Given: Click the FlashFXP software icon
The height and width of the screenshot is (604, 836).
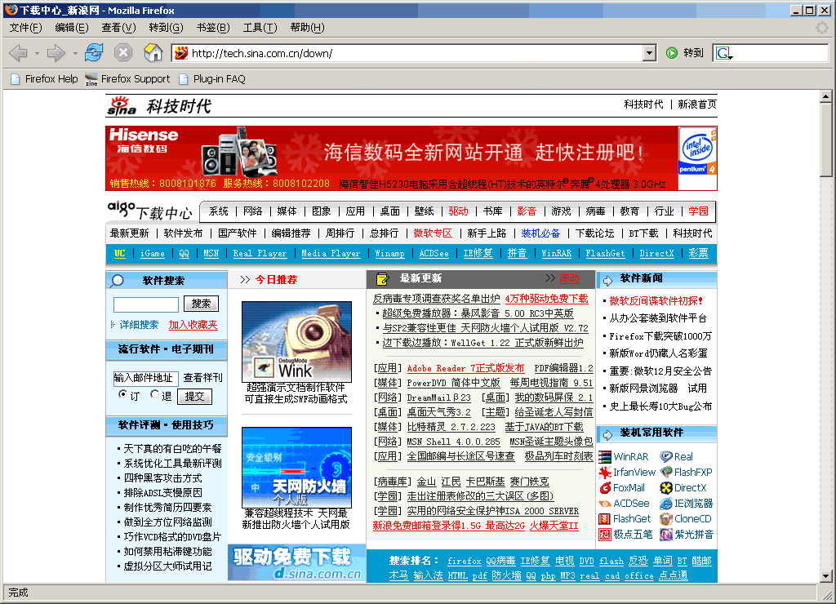Looking at the screenshot, I should click(666, 473).
